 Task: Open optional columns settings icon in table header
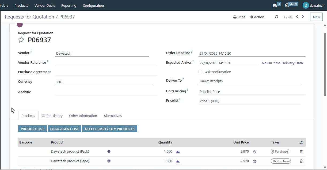pyautogui.click(x=301, y=142)
